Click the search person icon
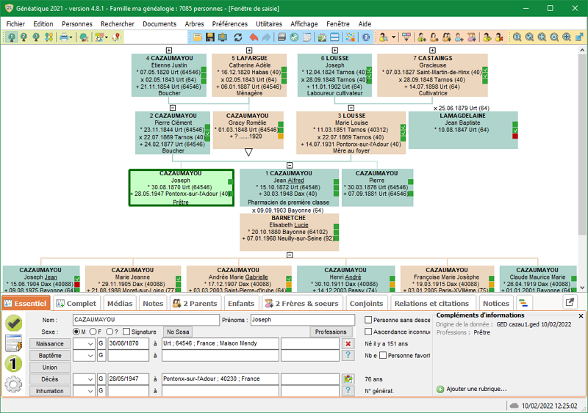 coord(384,37)
